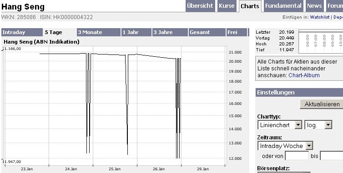Click the 23.Jan date axis label
The height and width of the screenshot is (173, 343).
[27, 169]
